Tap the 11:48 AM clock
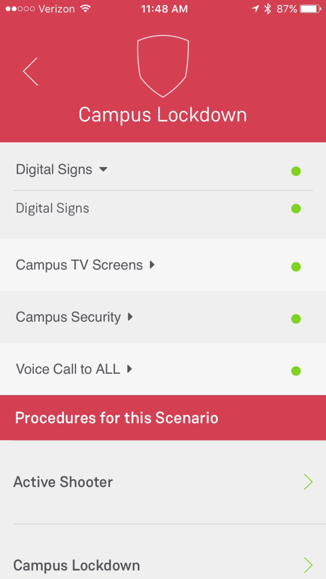This screenshot has height=579, width=326. pos(164,9)
